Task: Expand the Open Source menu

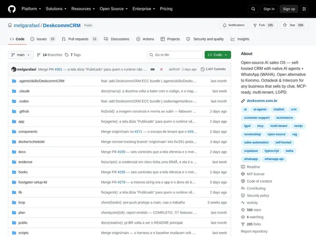Action: [x=114, y=9]
